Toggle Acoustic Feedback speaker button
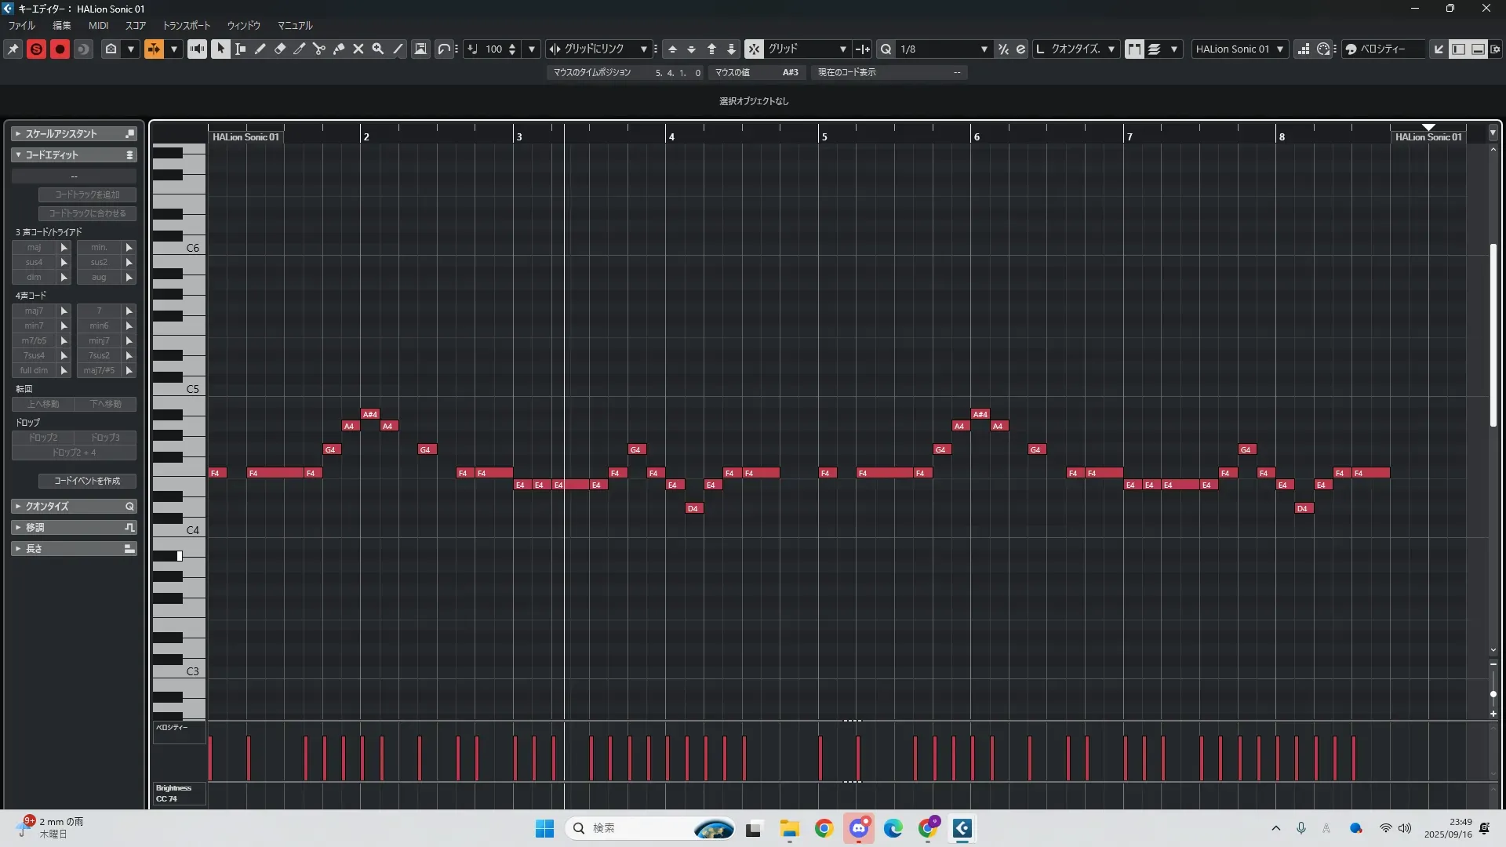This screenshot has width=1506, height=847. tap(197, 49)
